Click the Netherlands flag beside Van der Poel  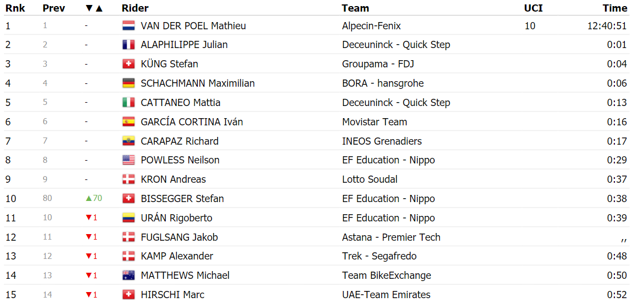128,26
